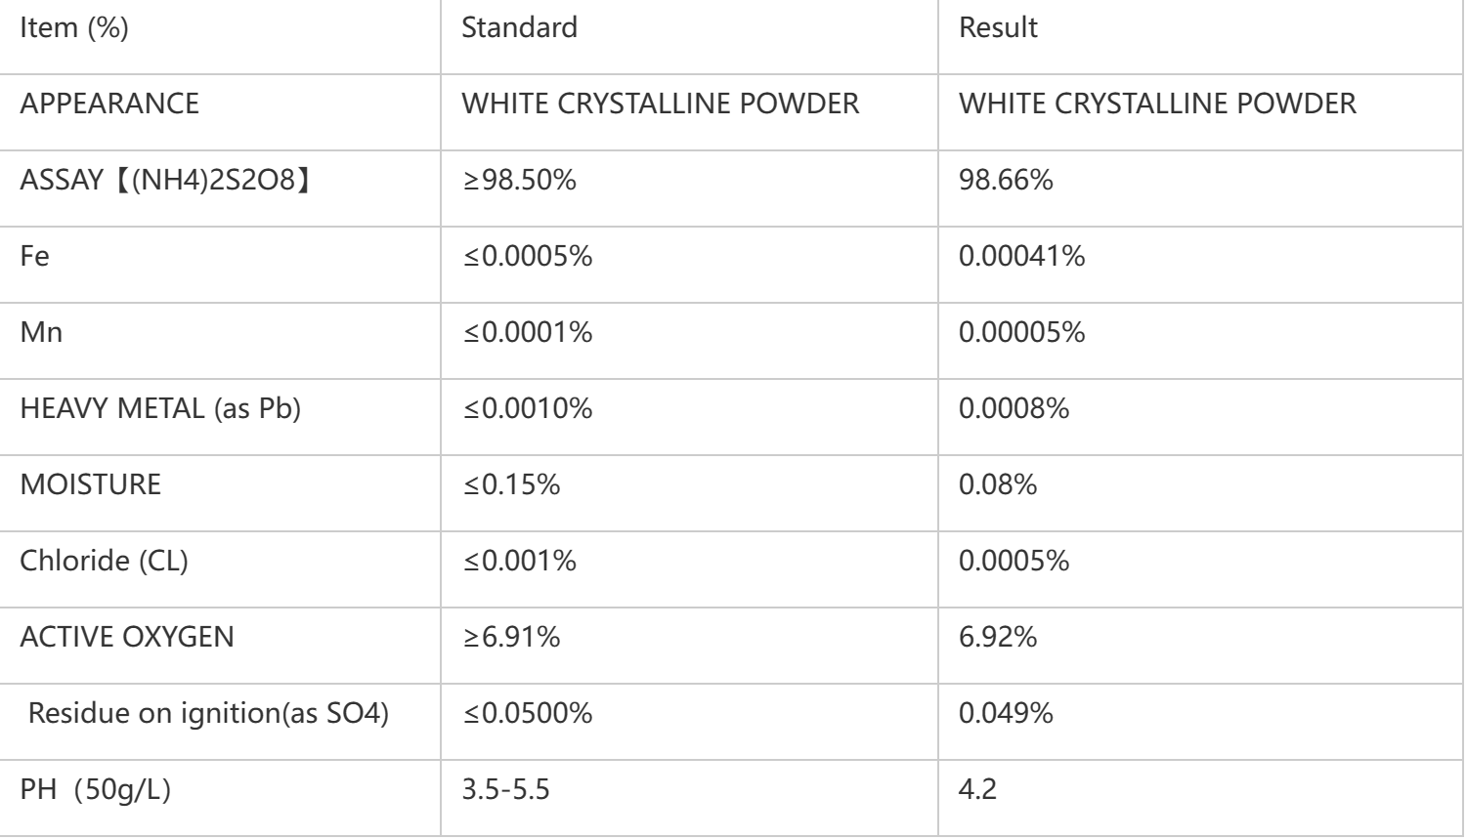Click the Mn row label cell
Screen dimensions: 1467x839
point(41,332)
